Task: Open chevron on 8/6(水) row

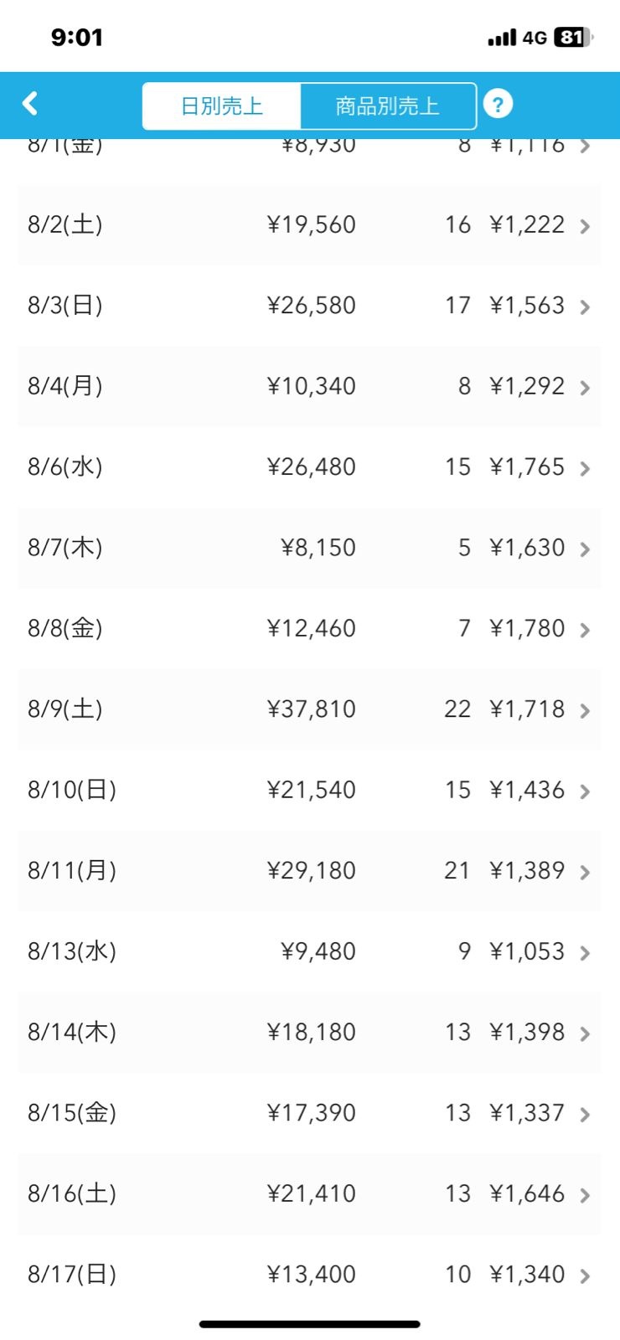Action: 585,469
